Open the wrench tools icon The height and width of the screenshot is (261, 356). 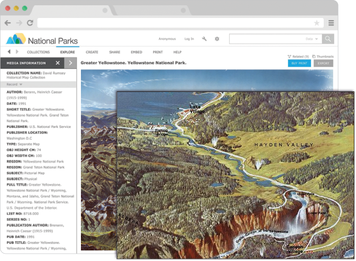click(x=204, y=39)
